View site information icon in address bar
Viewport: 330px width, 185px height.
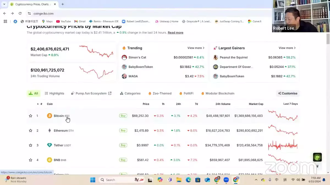29,13
